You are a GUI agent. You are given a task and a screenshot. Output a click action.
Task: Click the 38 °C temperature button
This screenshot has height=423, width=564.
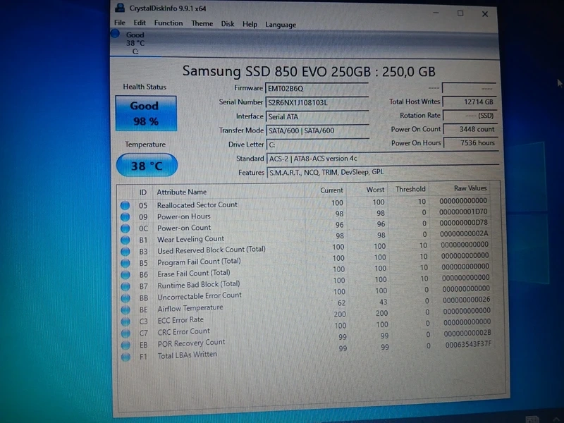click(x=147, y=166)
